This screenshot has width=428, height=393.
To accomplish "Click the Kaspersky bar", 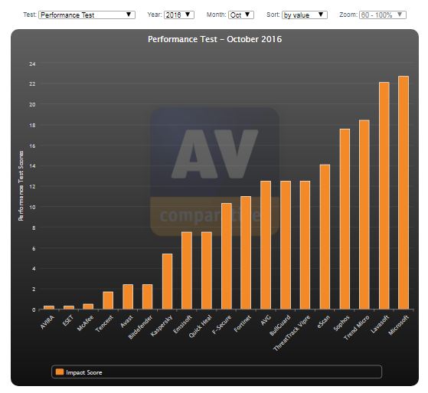I will 168,281.
